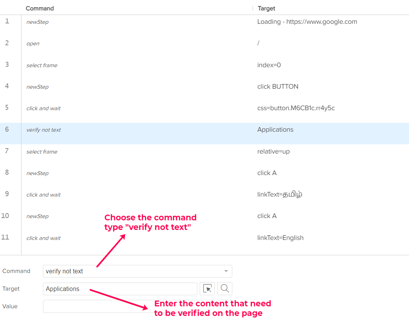Screen dimensions: 409x329
Task: Click the Target input field containing Applications
Action: click(120, 289)
